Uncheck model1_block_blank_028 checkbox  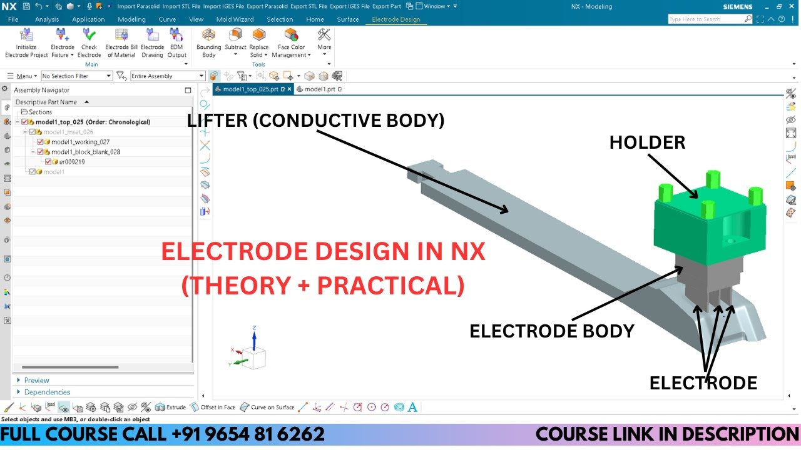pos(40,152)
